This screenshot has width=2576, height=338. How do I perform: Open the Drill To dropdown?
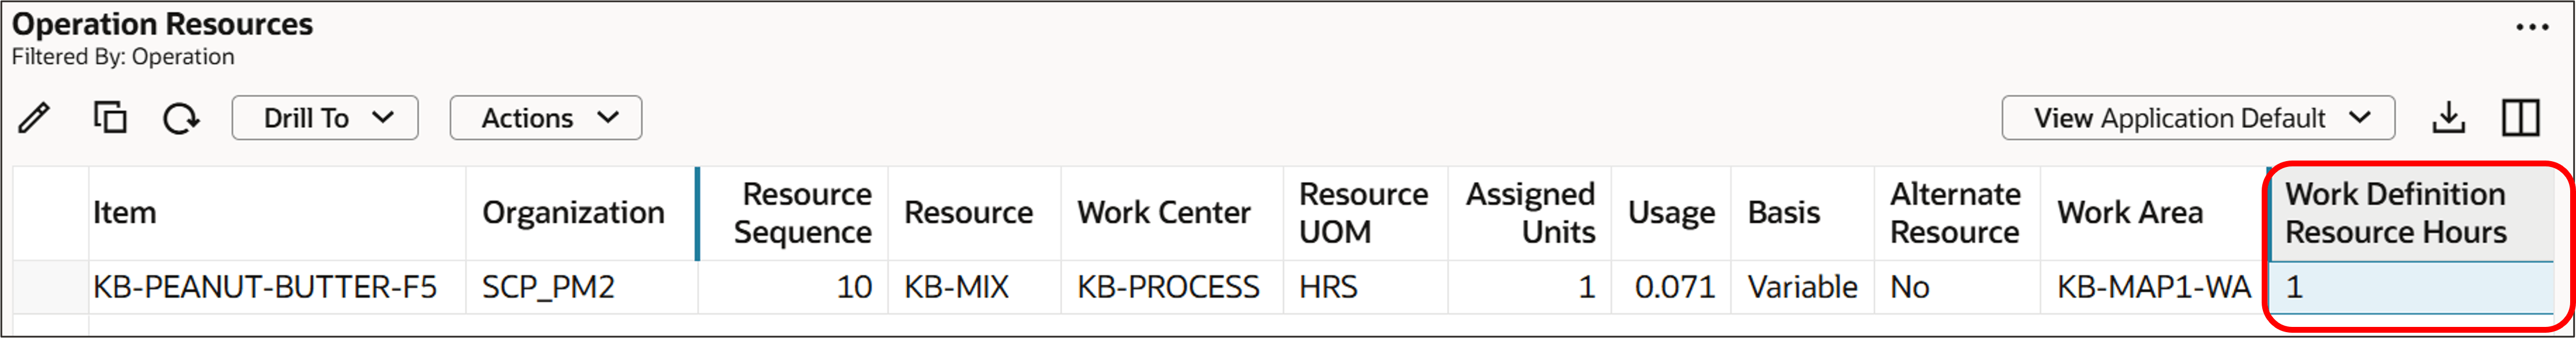coord(323,117)
